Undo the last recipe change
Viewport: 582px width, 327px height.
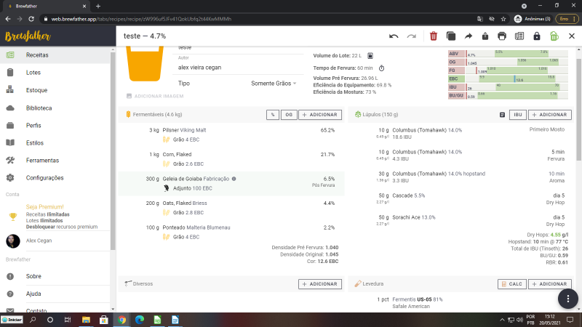394,36
